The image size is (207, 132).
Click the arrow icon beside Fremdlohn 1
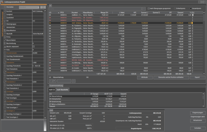5,72
